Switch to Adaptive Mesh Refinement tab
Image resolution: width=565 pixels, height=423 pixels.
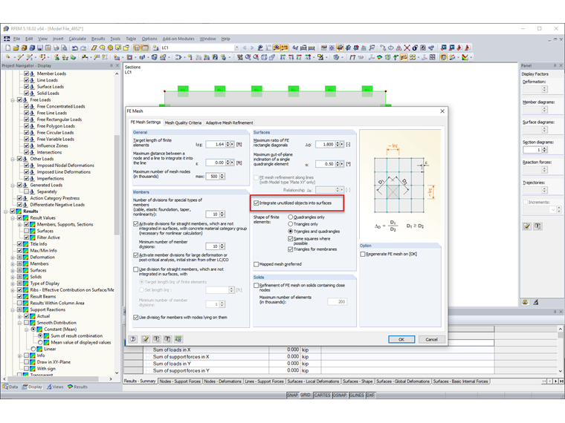click(x=229, y=123)
